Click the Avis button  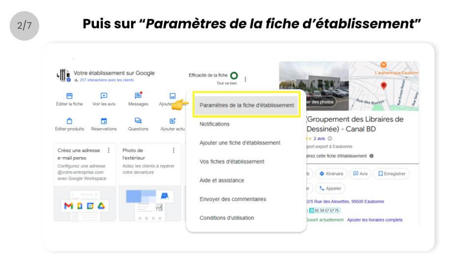pos(360,174)
